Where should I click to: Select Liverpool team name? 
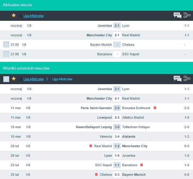(104, 117)
